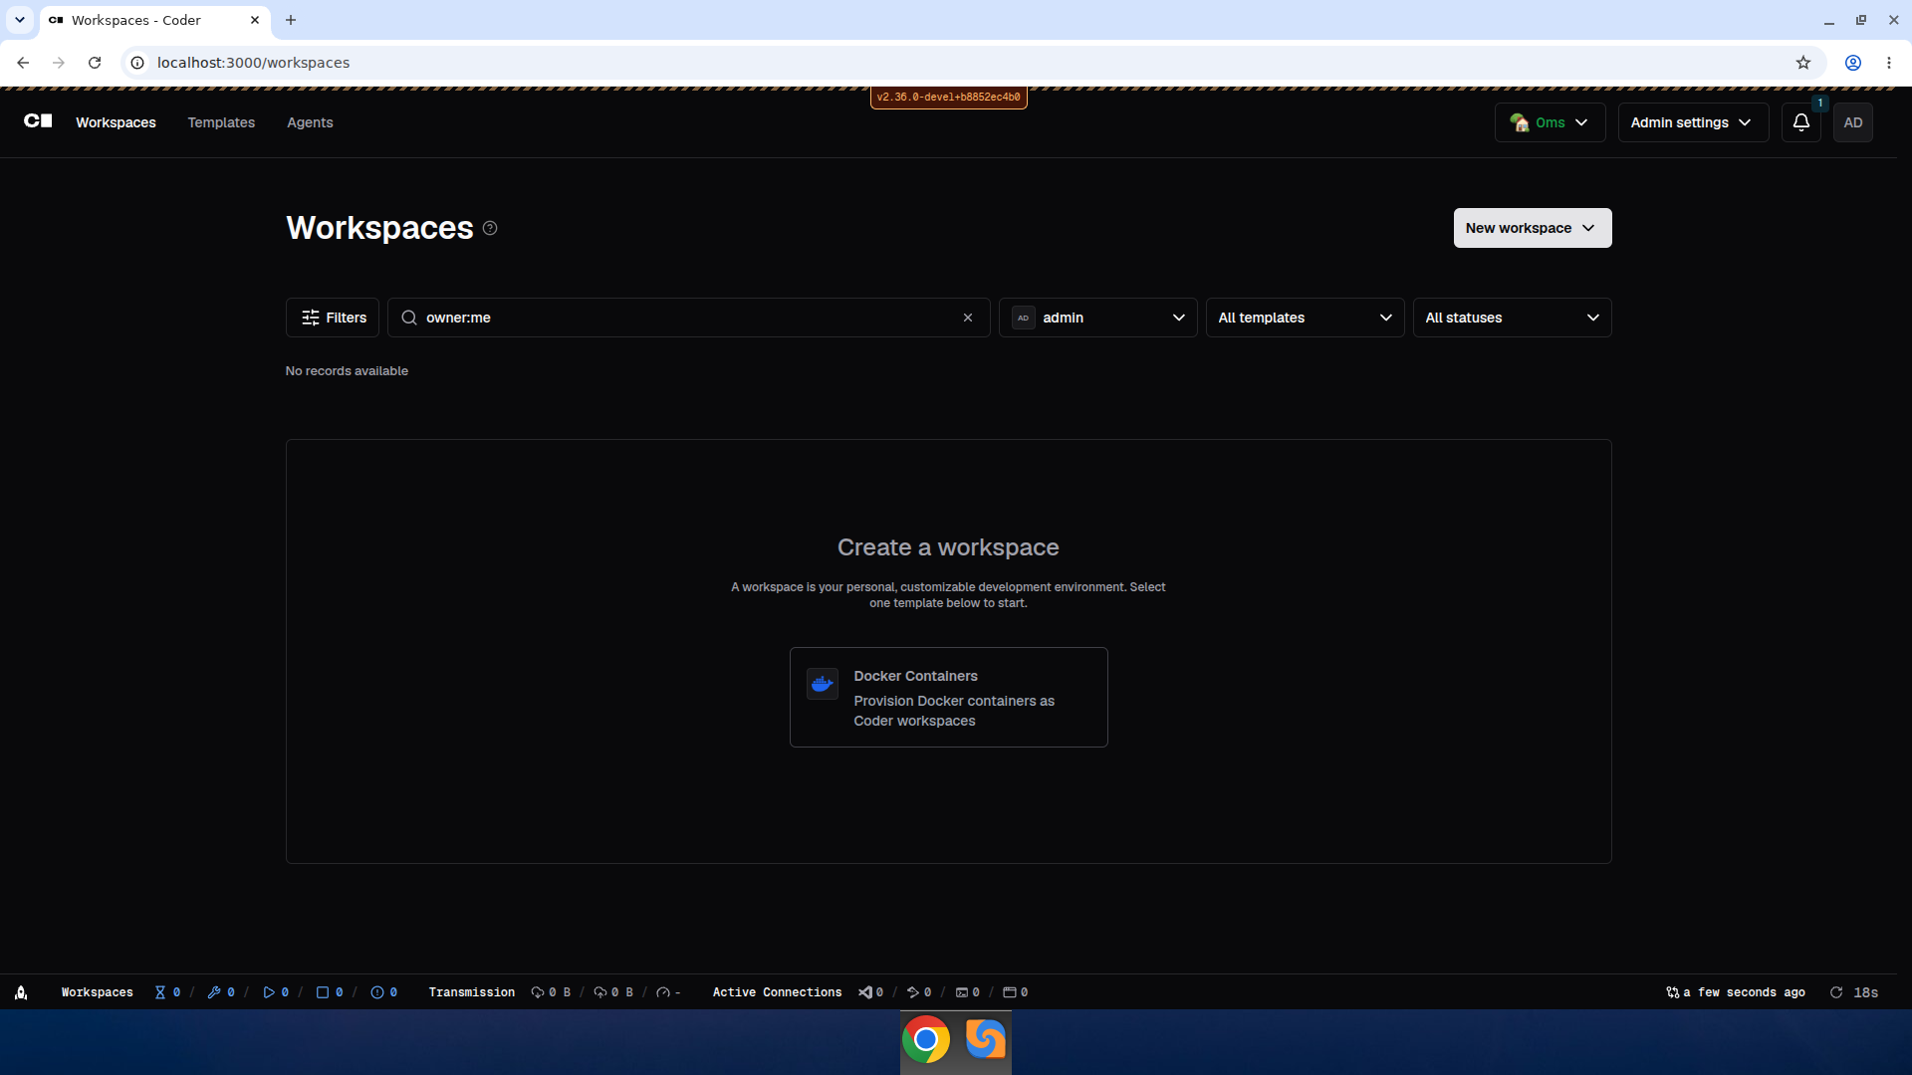The width and height of the screenshot is (1912, 1075).
Task: Click the Chrome taskbar icon
Action: point(926,1040)
